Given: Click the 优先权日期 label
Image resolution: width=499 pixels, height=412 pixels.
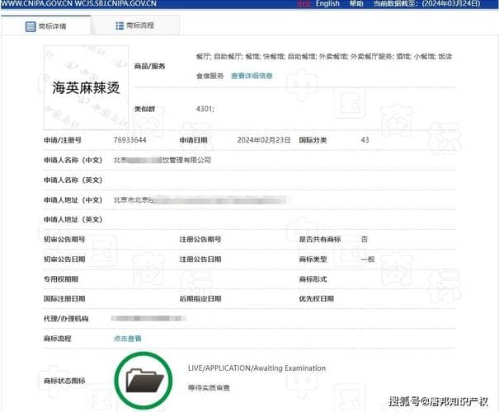Looking at the screenshot, I should pos(317,299).
